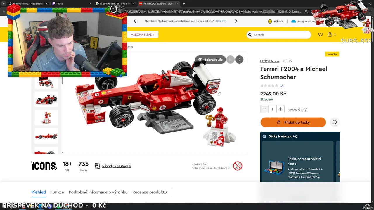The width and height of the screenshot is (374, 210).
Task: Select the thumbnail showing the car in flat side profile
Action: (46, 136)
